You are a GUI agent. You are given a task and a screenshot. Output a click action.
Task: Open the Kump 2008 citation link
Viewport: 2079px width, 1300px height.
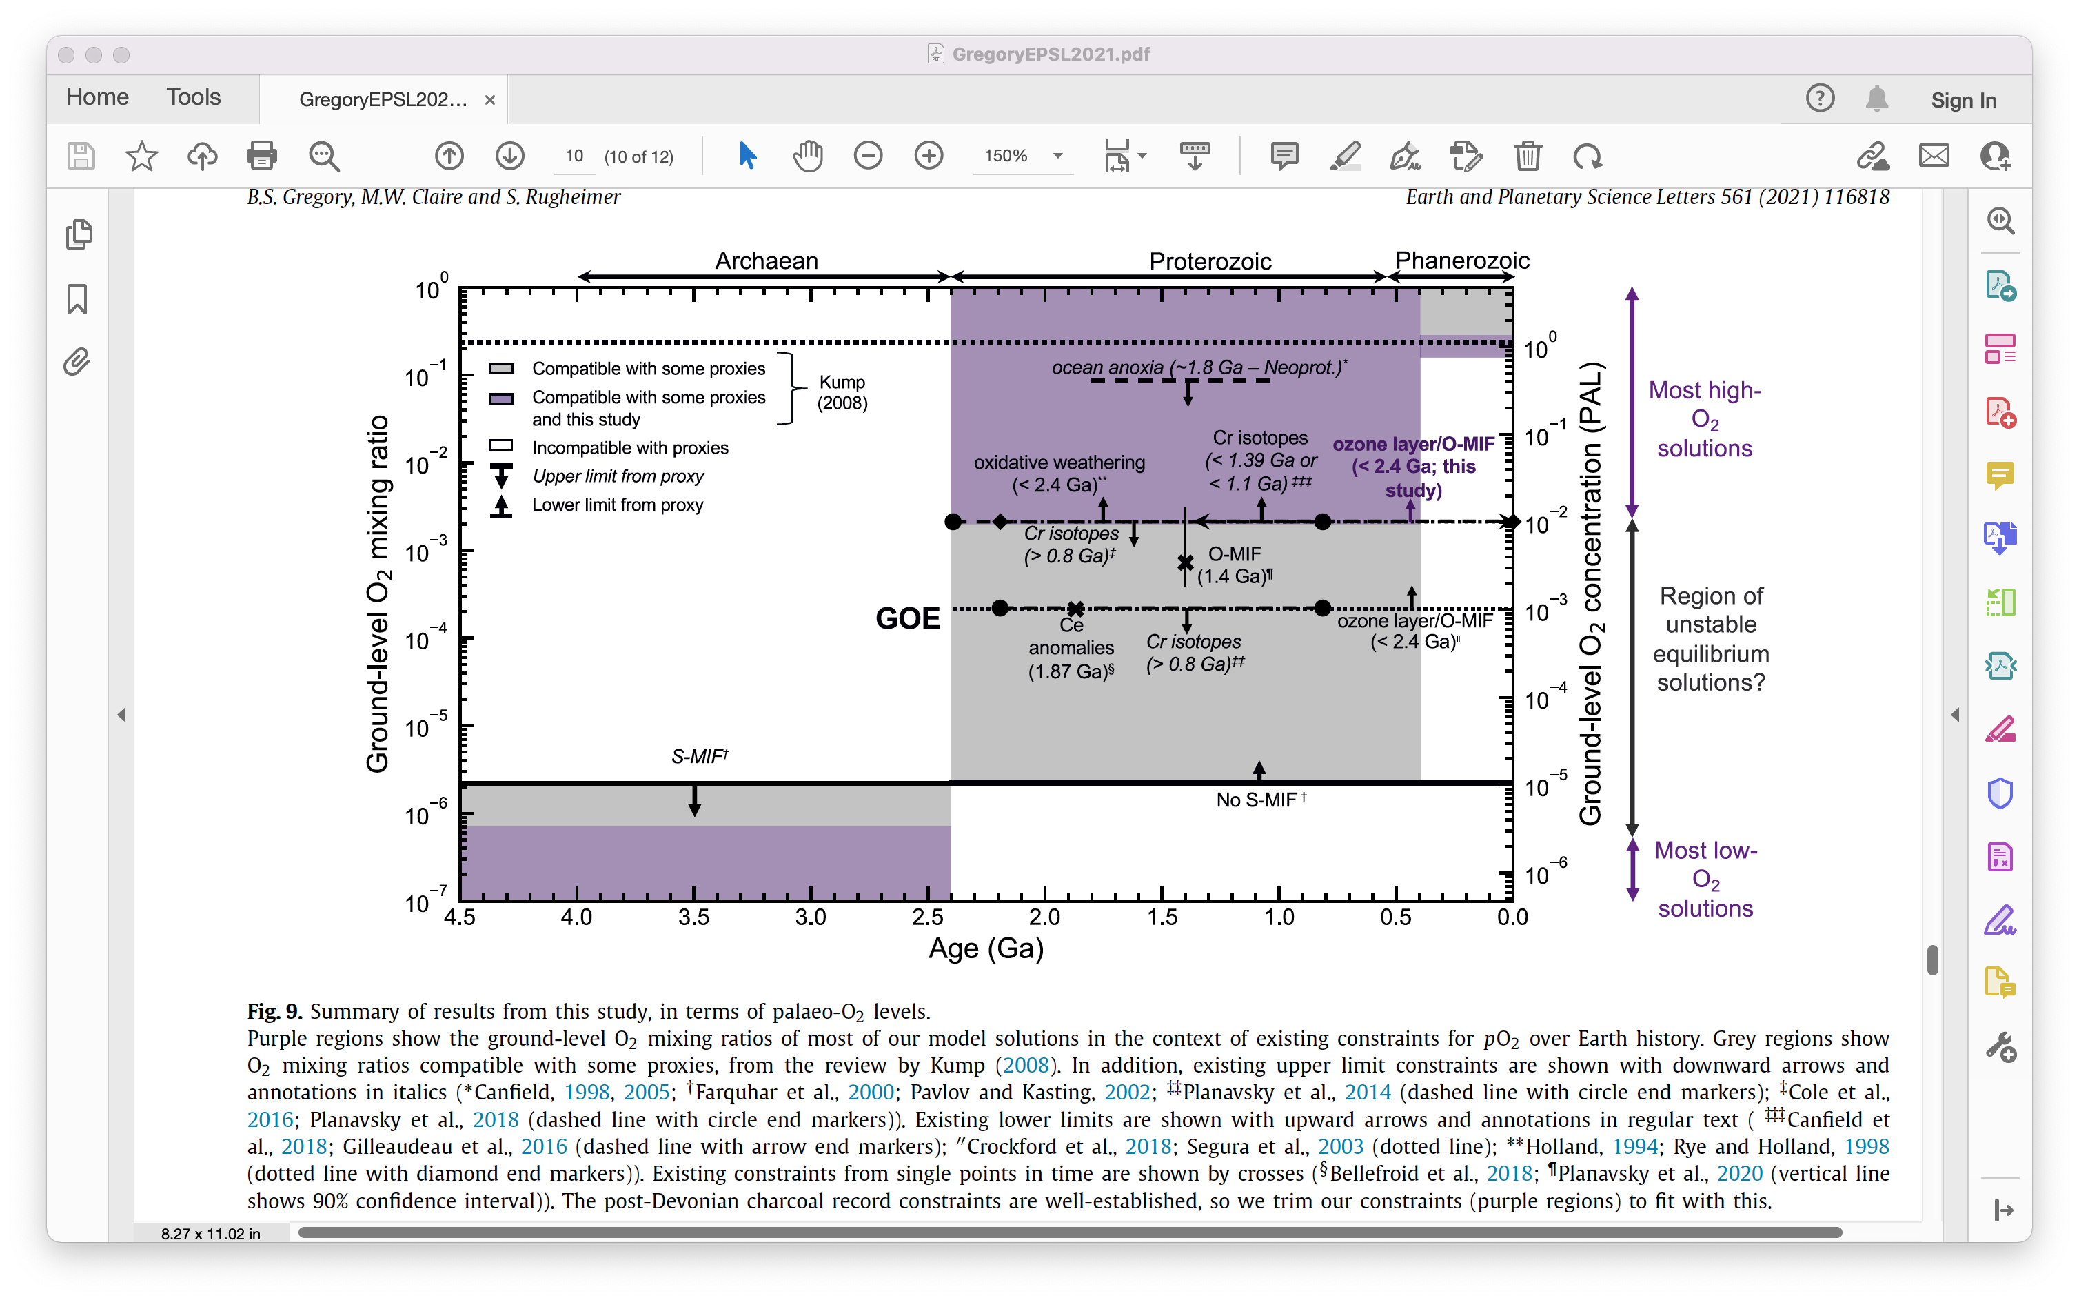tap(1025, 1065)
